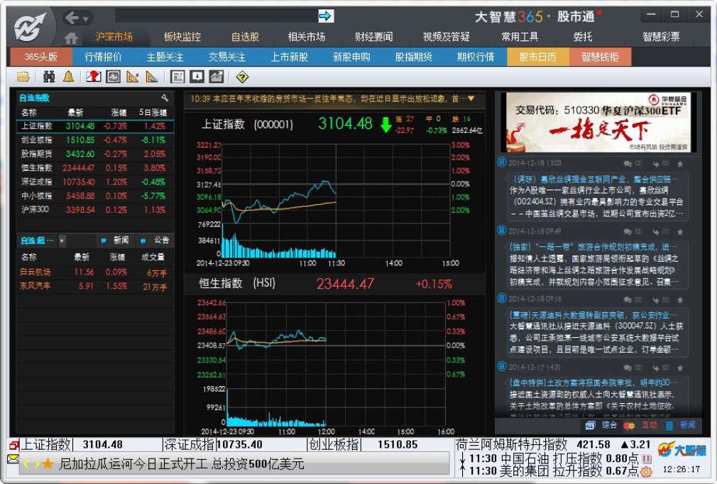717x484 pixels.
Task: Click the list icon beside 中国石油 alert
Action: (x=647, y=458)
